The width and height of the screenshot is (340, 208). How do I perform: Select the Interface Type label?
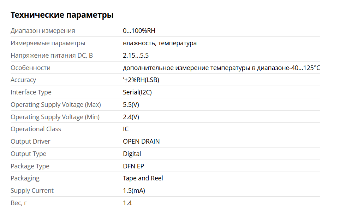(31, 92)
